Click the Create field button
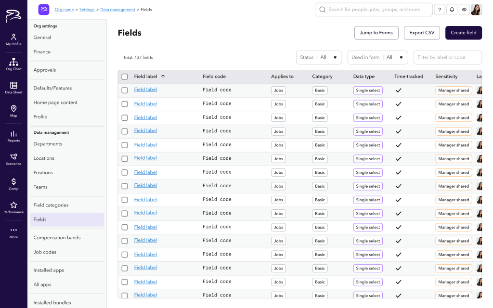 coord(463,33)
